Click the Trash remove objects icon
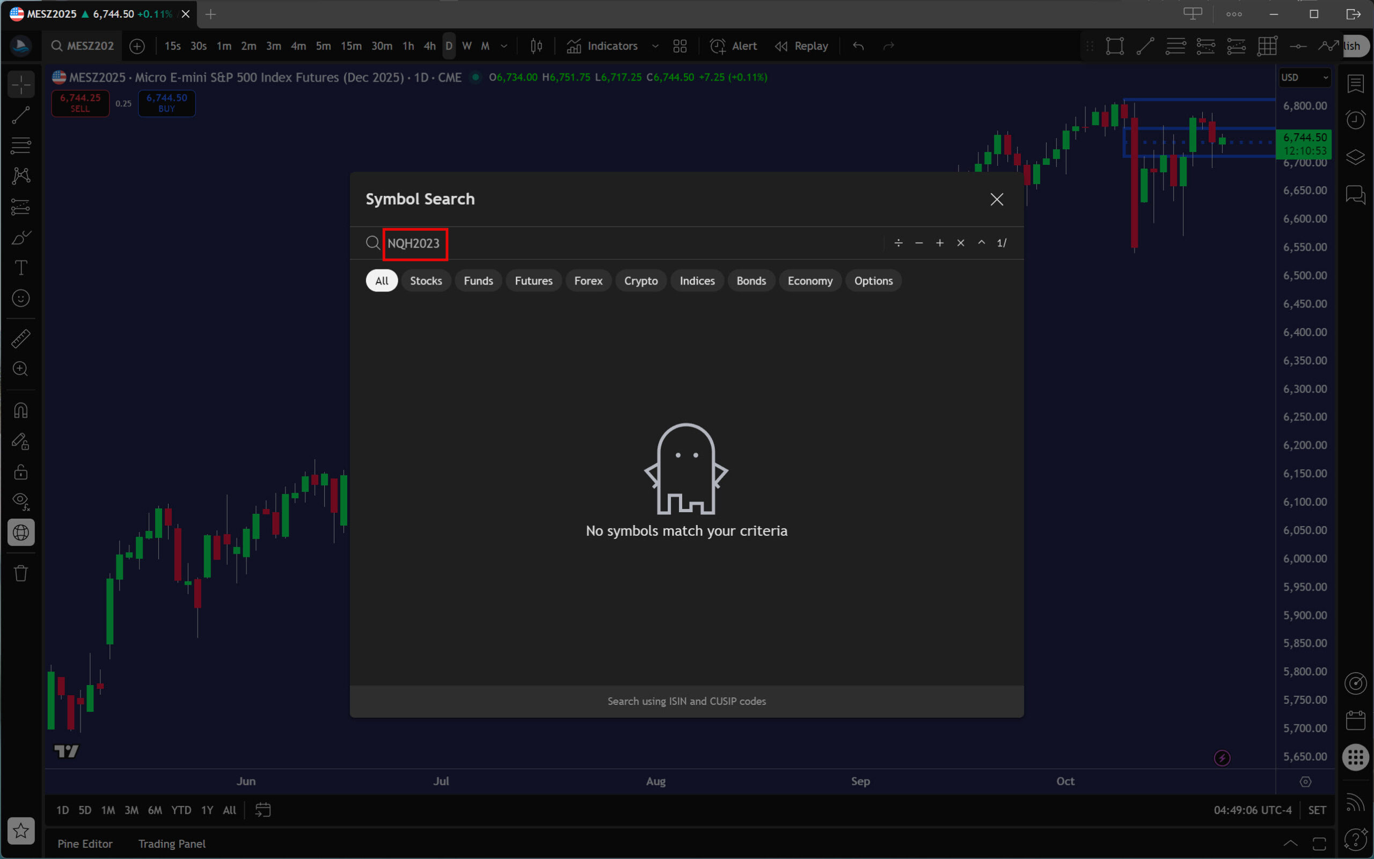This screenshot has width=1374, height=859. point(21,573)
